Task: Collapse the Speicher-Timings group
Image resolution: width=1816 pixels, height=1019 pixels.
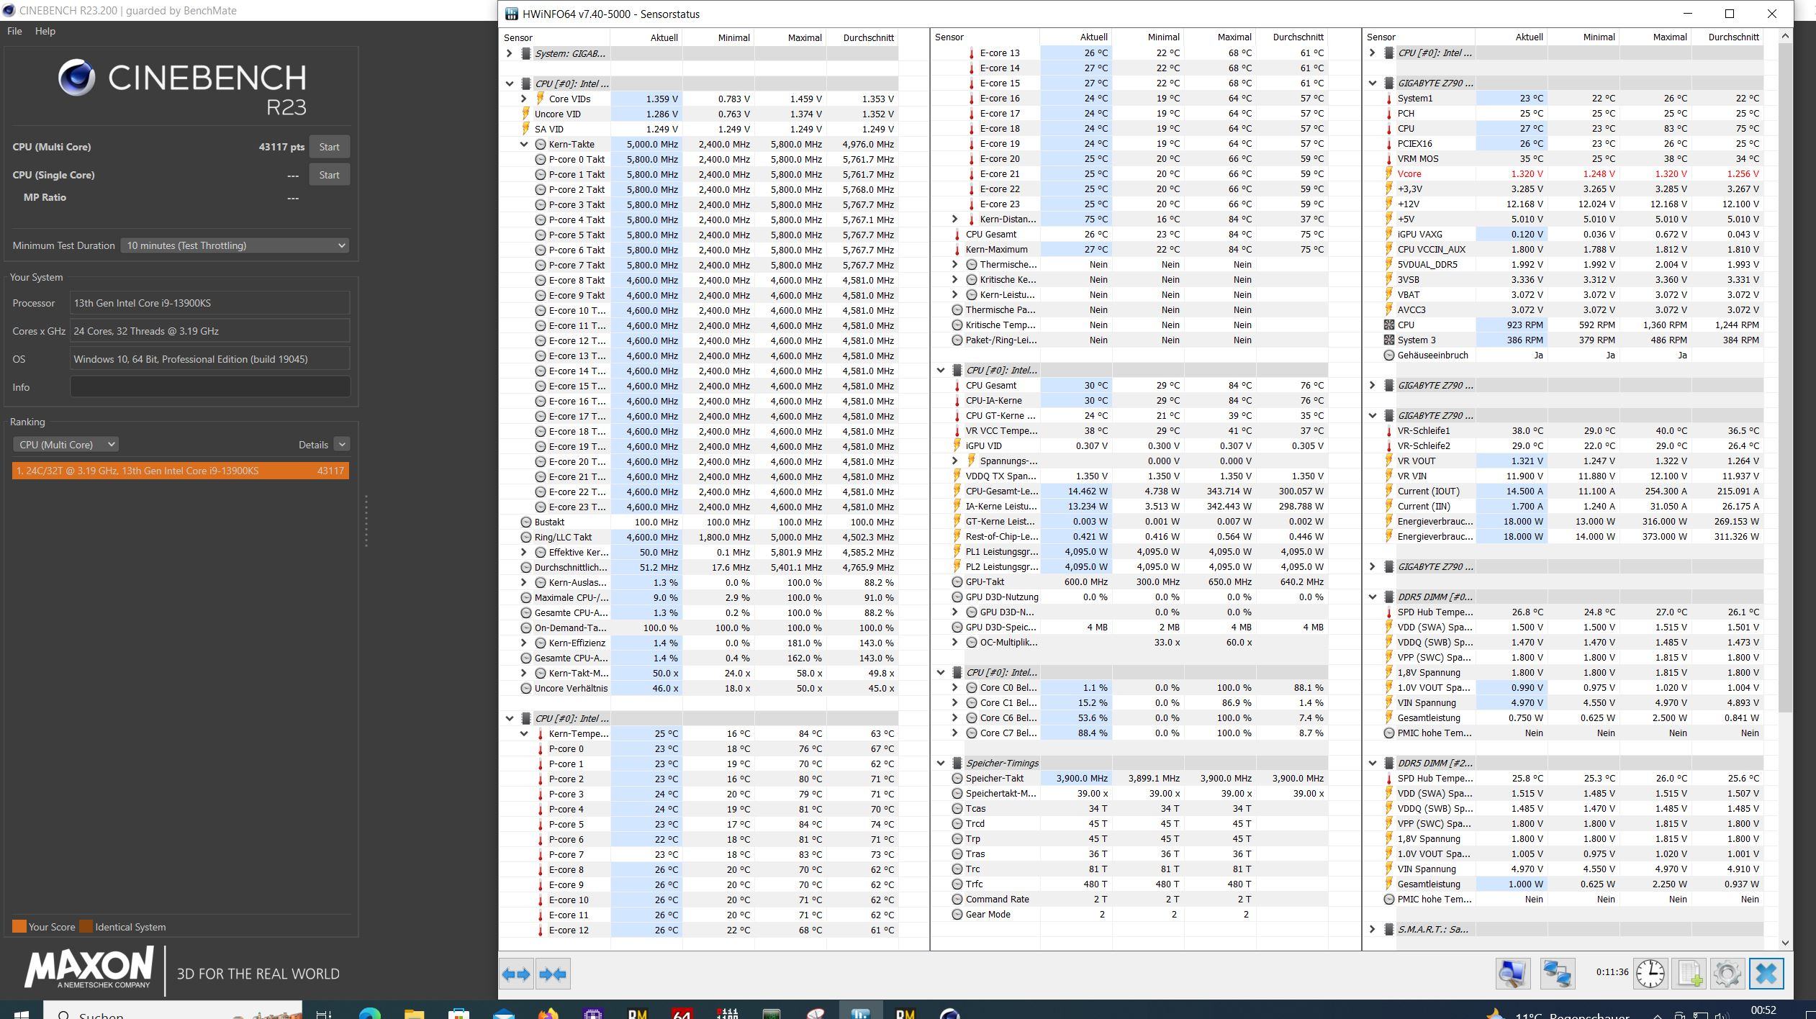Action: [x=941, y=763]
